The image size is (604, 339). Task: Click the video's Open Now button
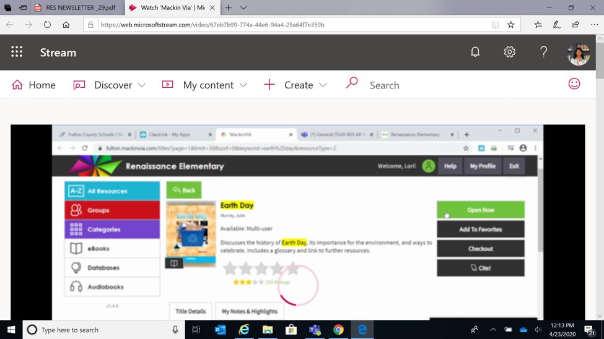(480, 210)
